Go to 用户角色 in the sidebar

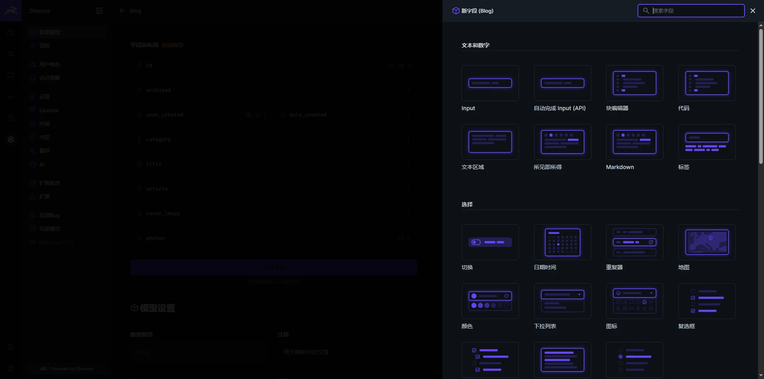[66, 64]
